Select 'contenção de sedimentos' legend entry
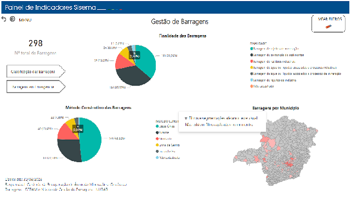The width and height of the screenshot is (351, 211). coord(277,55)
